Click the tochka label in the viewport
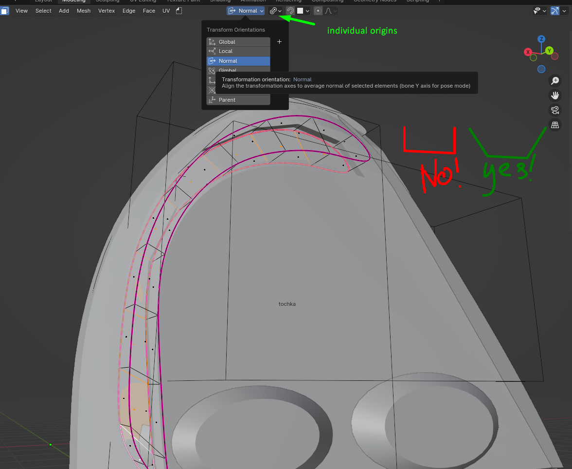 click(287, 304)
